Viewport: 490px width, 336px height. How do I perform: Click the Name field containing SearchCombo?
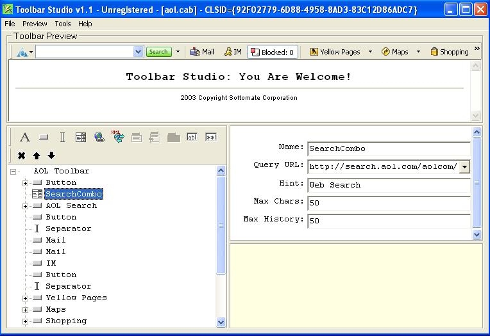click(x=389, y=148)
